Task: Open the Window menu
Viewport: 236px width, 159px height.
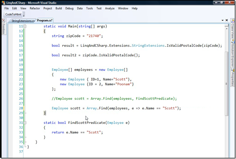Action: point(123,8)
